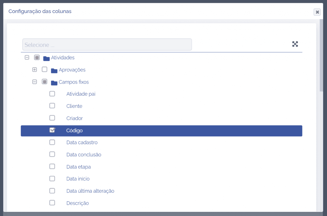Select the Data etapa row text
This screenshot has width=327, height=216.
tap(79, 167)
